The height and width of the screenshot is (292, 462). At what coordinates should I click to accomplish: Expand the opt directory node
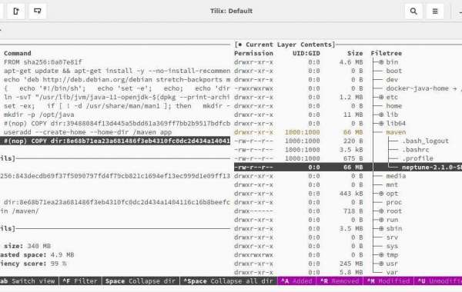[381, 194]
